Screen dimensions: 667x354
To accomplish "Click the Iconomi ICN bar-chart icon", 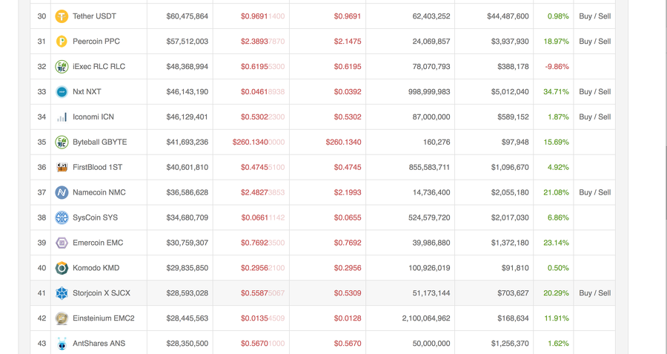I will tap(62, 117).
